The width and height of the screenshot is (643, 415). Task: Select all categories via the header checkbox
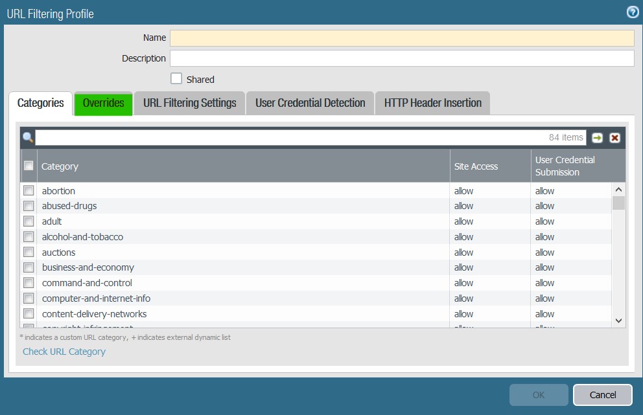tap(28, 166)
